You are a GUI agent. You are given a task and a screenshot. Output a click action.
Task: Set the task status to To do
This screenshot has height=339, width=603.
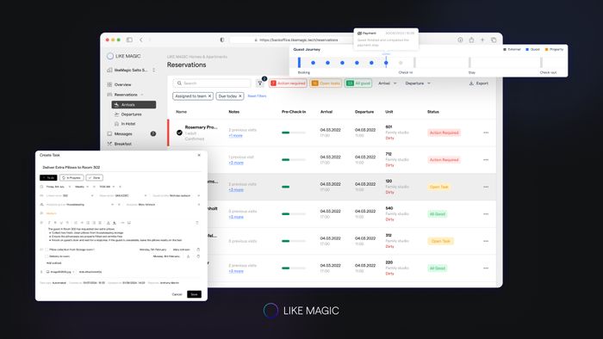coord(48,178)
